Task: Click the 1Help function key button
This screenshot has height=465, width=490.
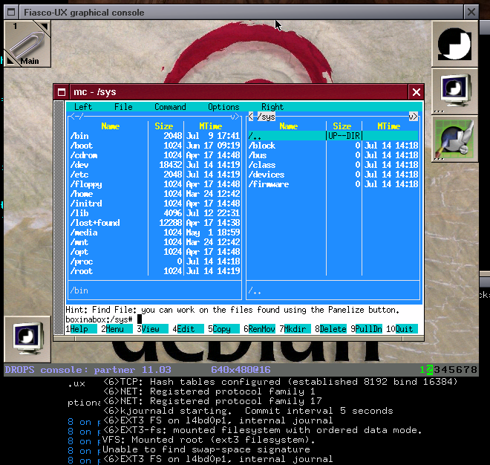Action: [81, 329]
